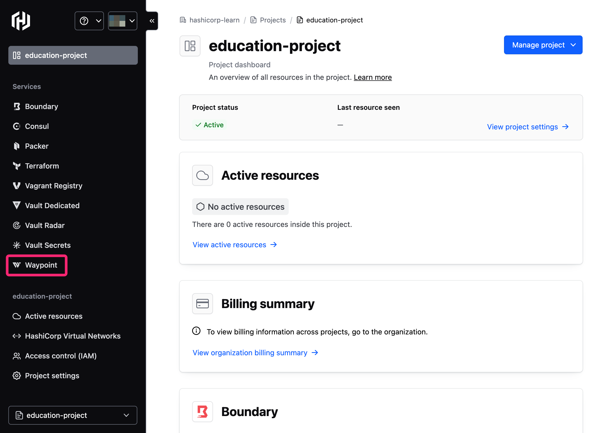616x433 pixels.
Task: Click the Vault Radar icon
Action: tap(17, 225)
